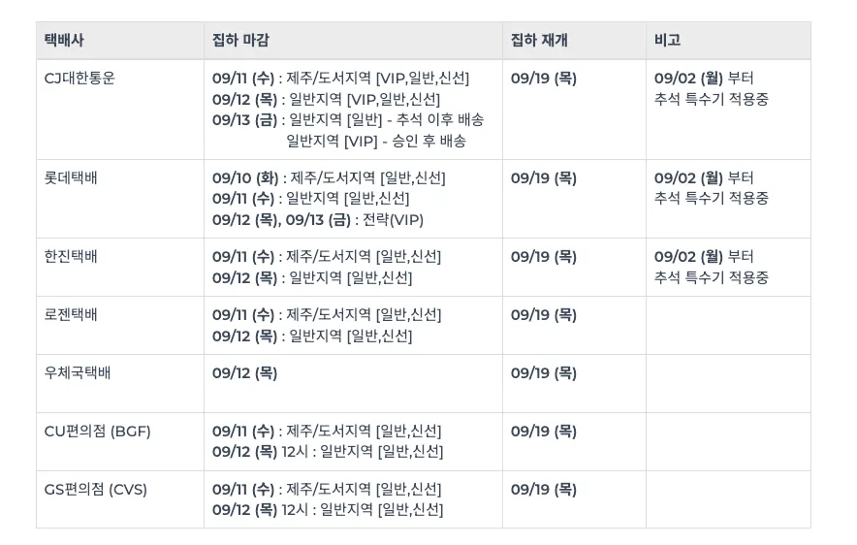Screen dimensions: 857x545
Task: Select the 롯데택배 courier name cell
Action: 71,178
